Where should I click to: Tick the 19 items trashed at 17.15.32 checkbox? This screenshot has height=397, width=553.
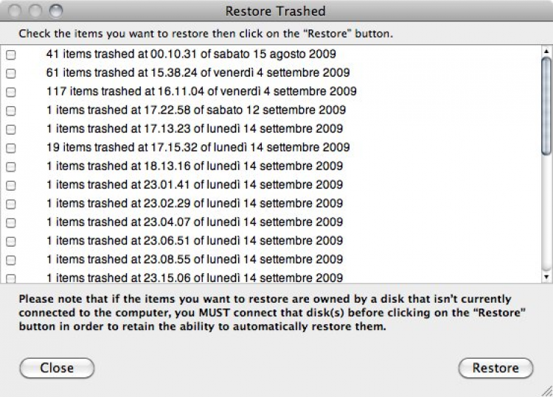point(11,148)
